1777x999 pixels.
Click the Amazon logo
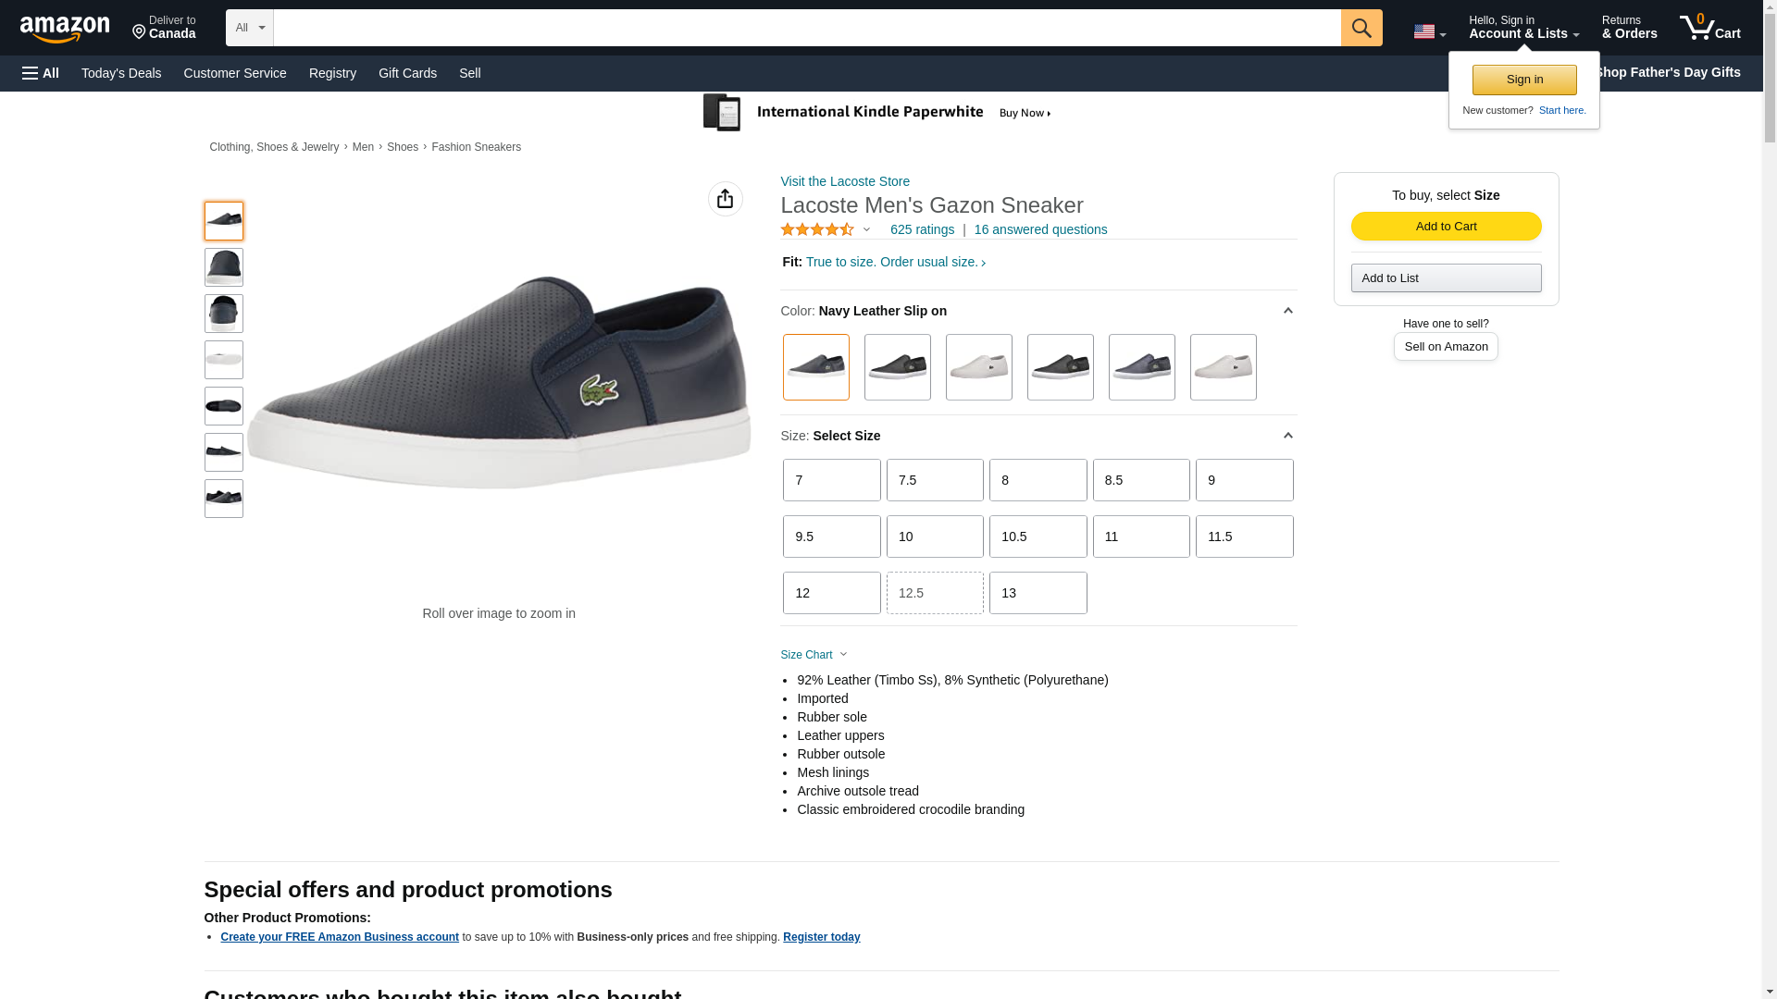coord(65,29)
